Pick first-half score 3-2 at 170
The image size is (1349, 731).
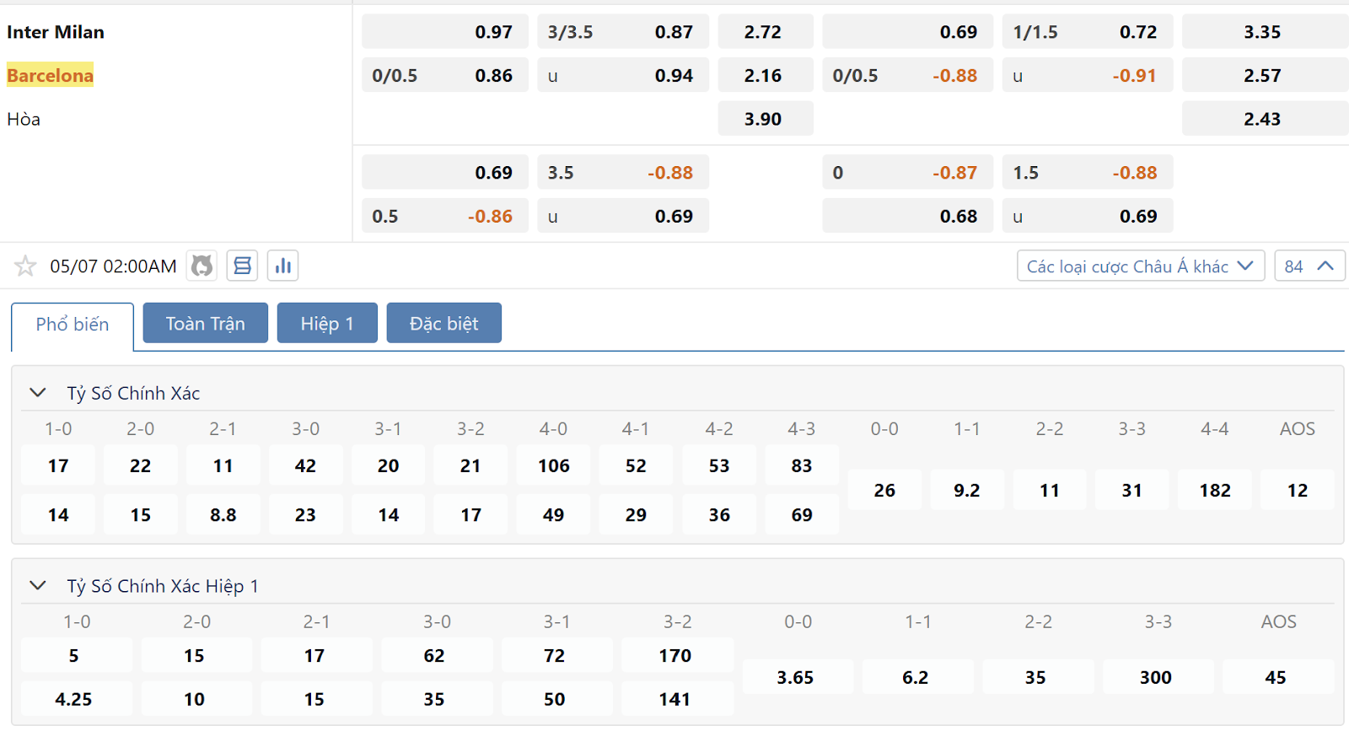click(x=678, y=655)
